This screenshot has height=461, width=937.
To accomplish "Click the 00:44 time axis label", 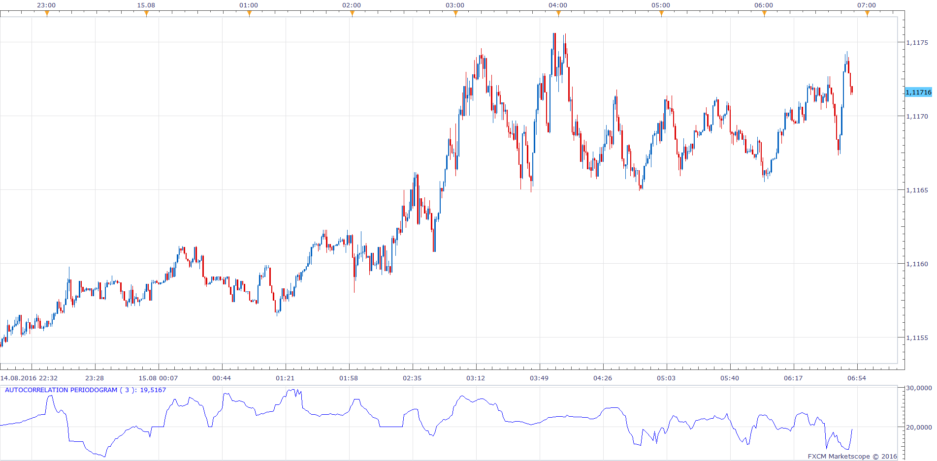I will click(222, 378).
